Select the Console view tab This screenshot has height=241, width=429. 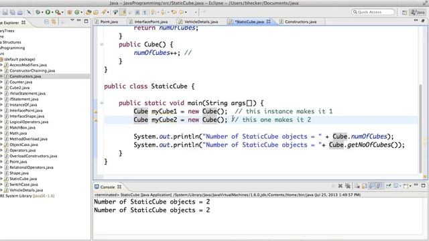(x=107, y=187)
